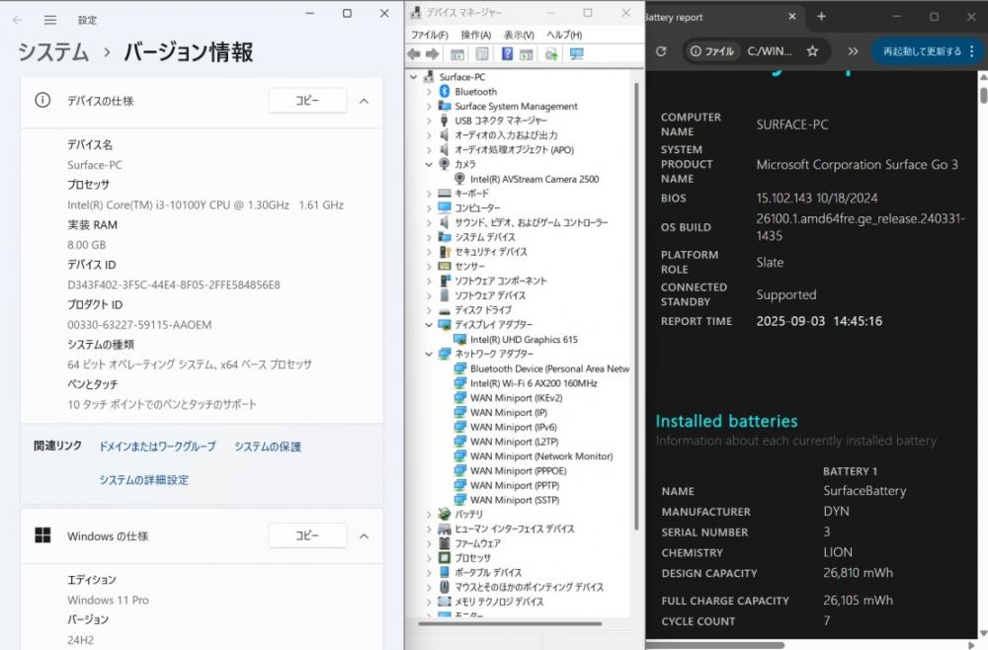Collapse the Surface-PC root node
The height and width of the screenshot is (650, 988).
(414, 77)
